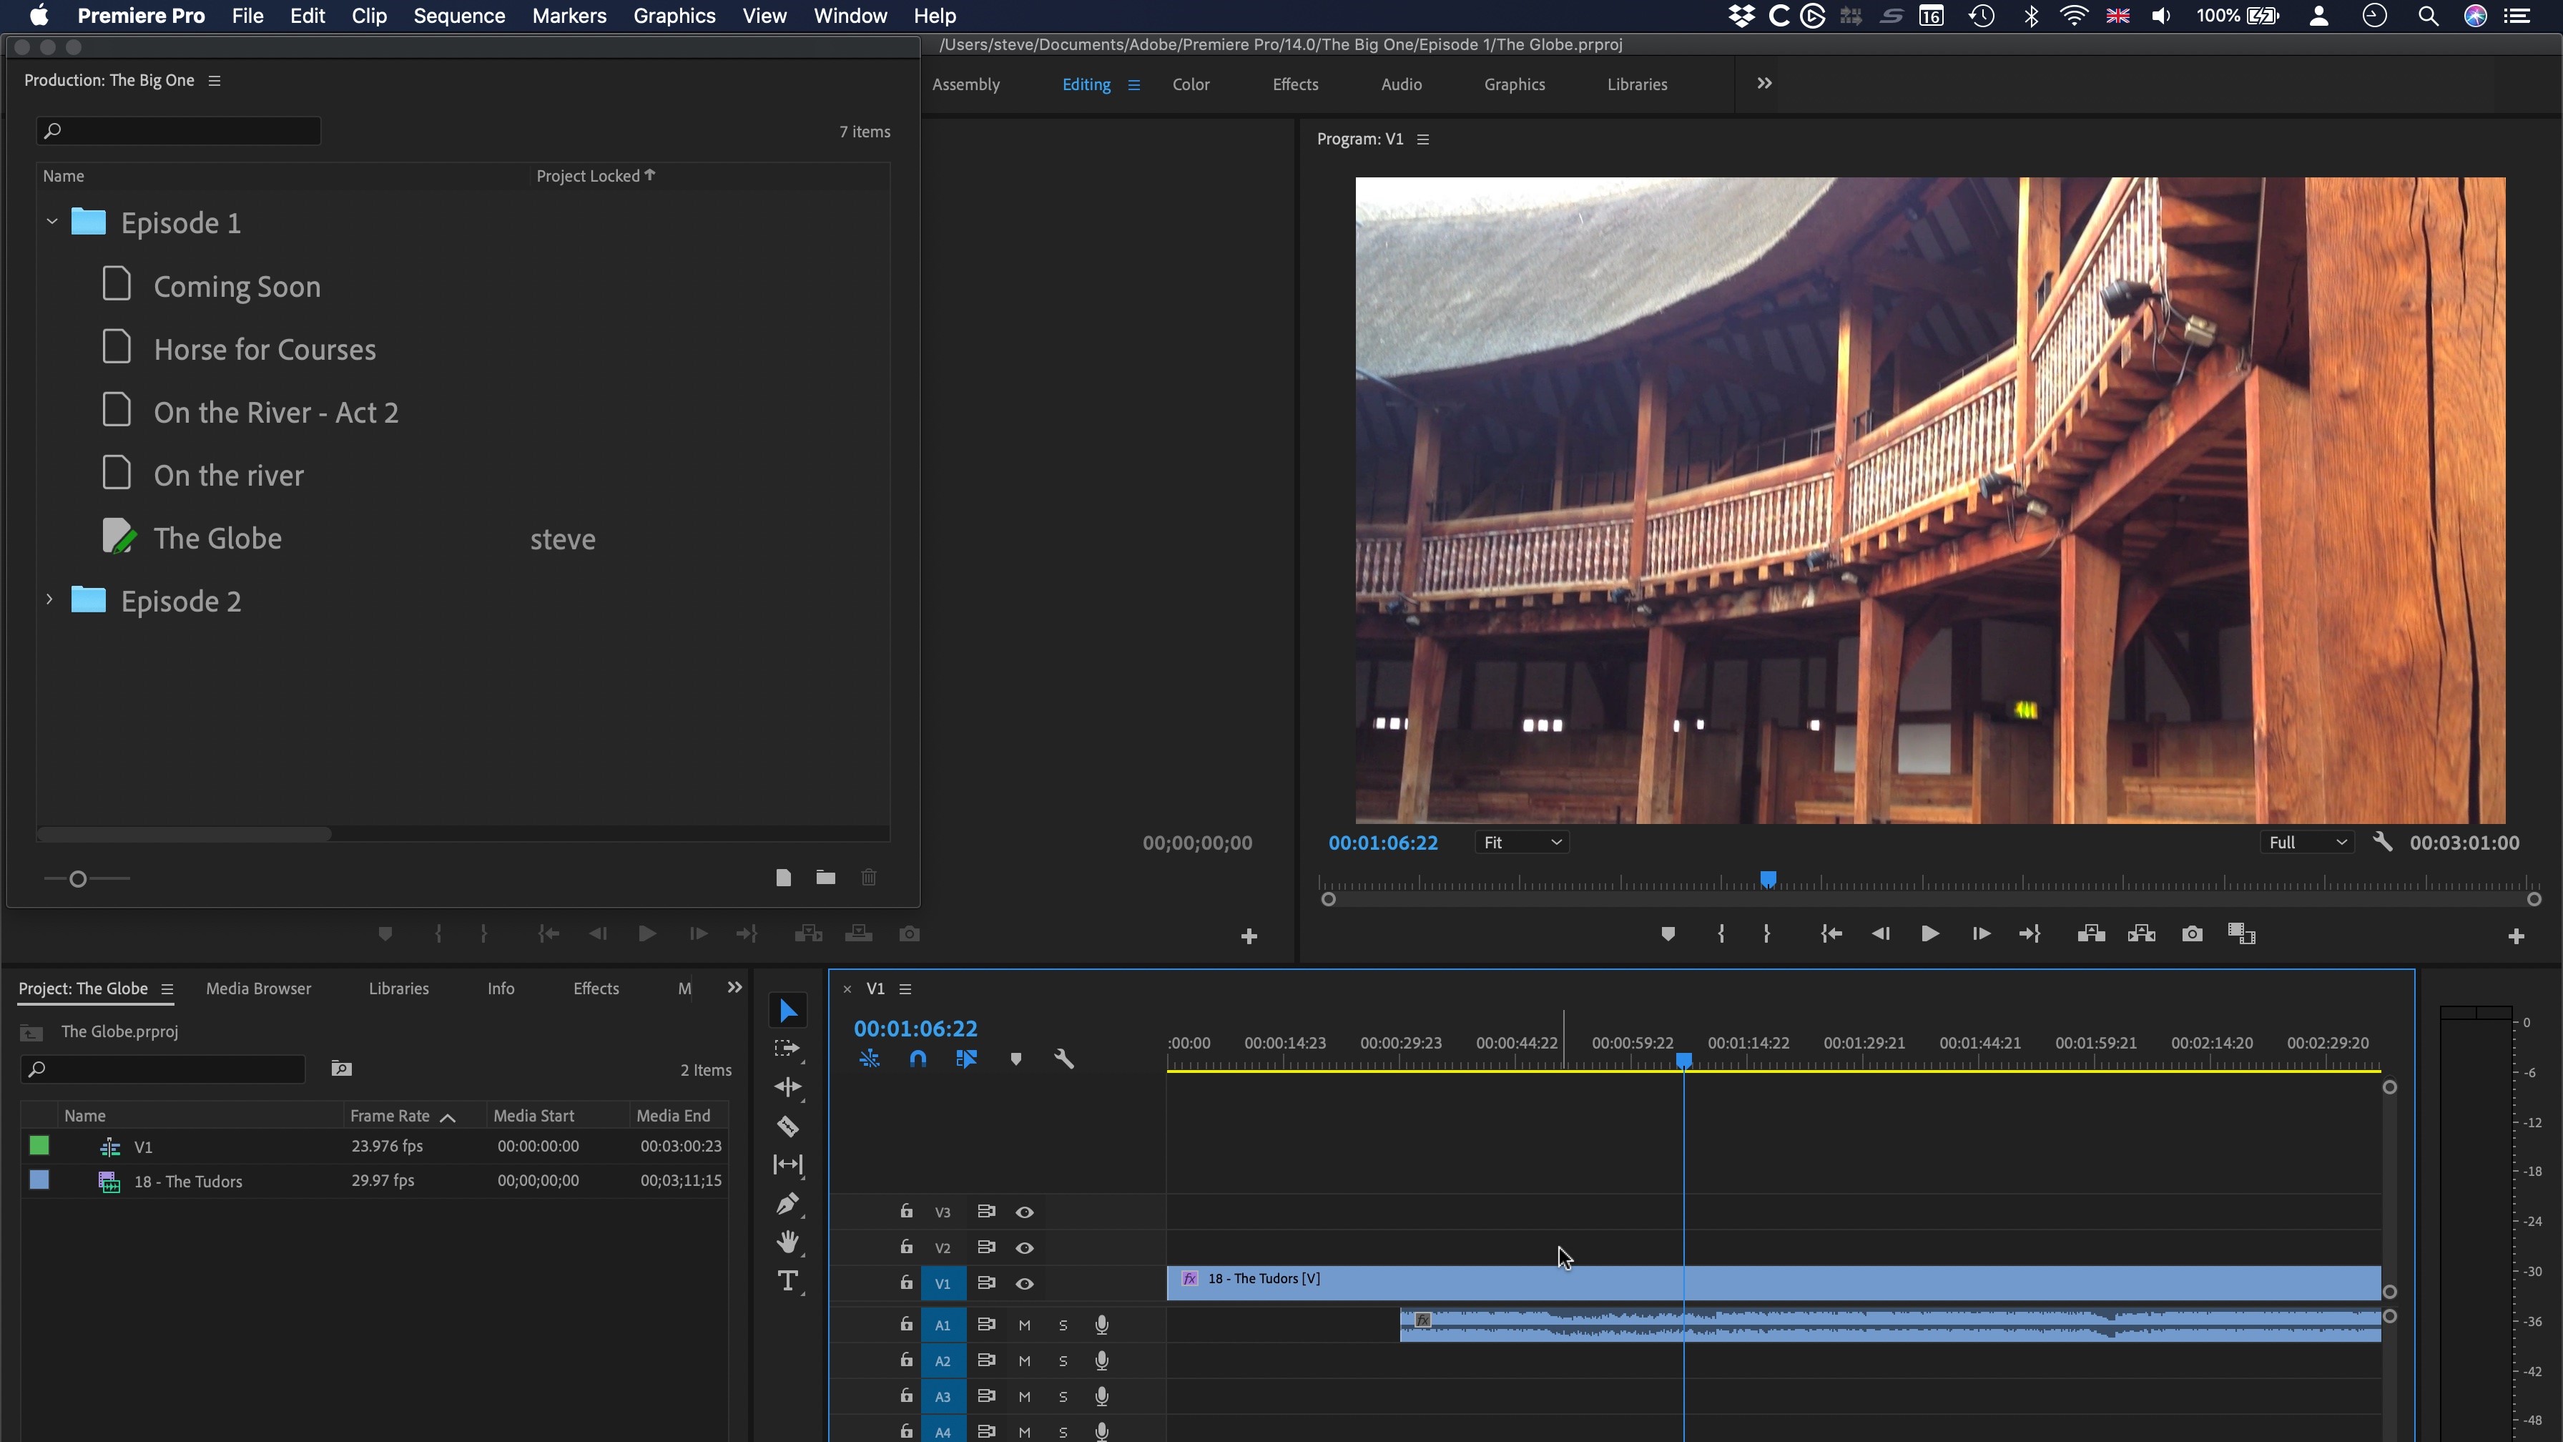
Task: Click the Export Frame camera icon
Action: [2191, 933]
